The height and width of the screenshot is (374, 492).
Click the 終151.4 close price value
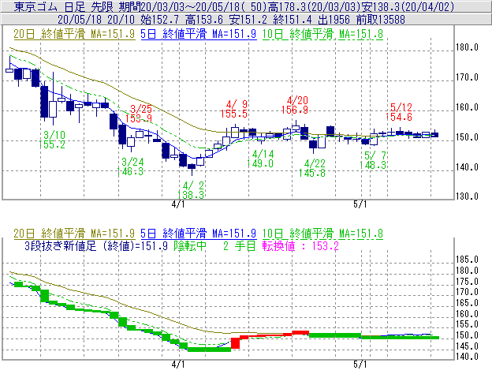point(293,20)
